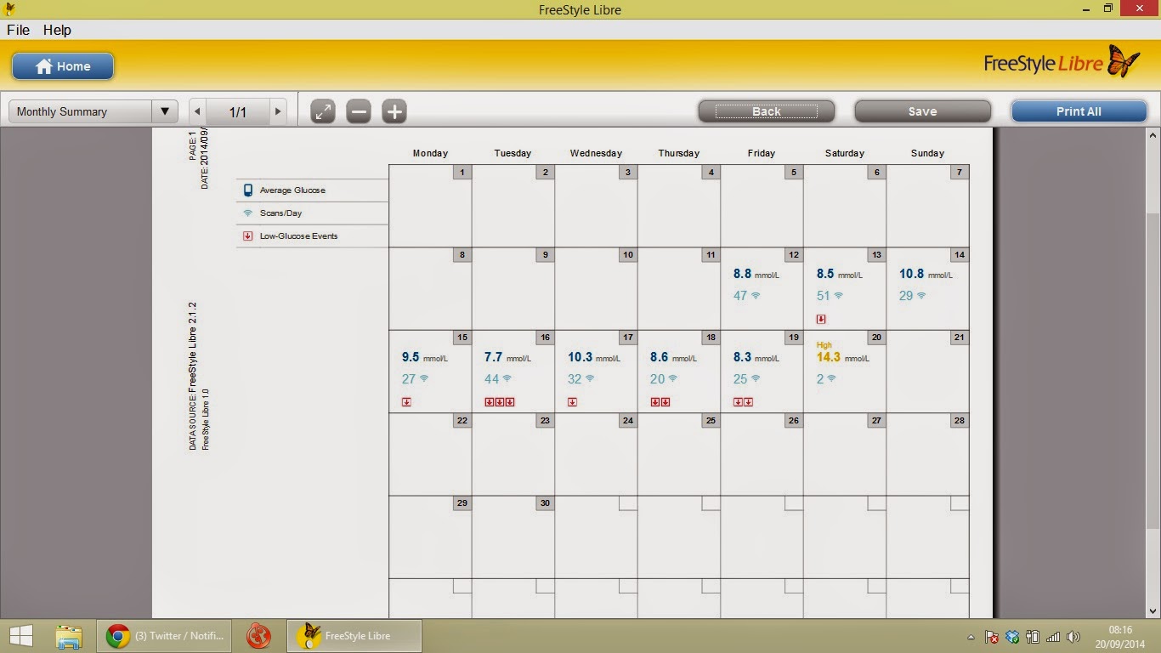Image resolution: width=1161 pixels, height=653 pixels.
Task: Click the scan icon beside 44 scans
Action: pyautogui.click(x=507, y=379)
